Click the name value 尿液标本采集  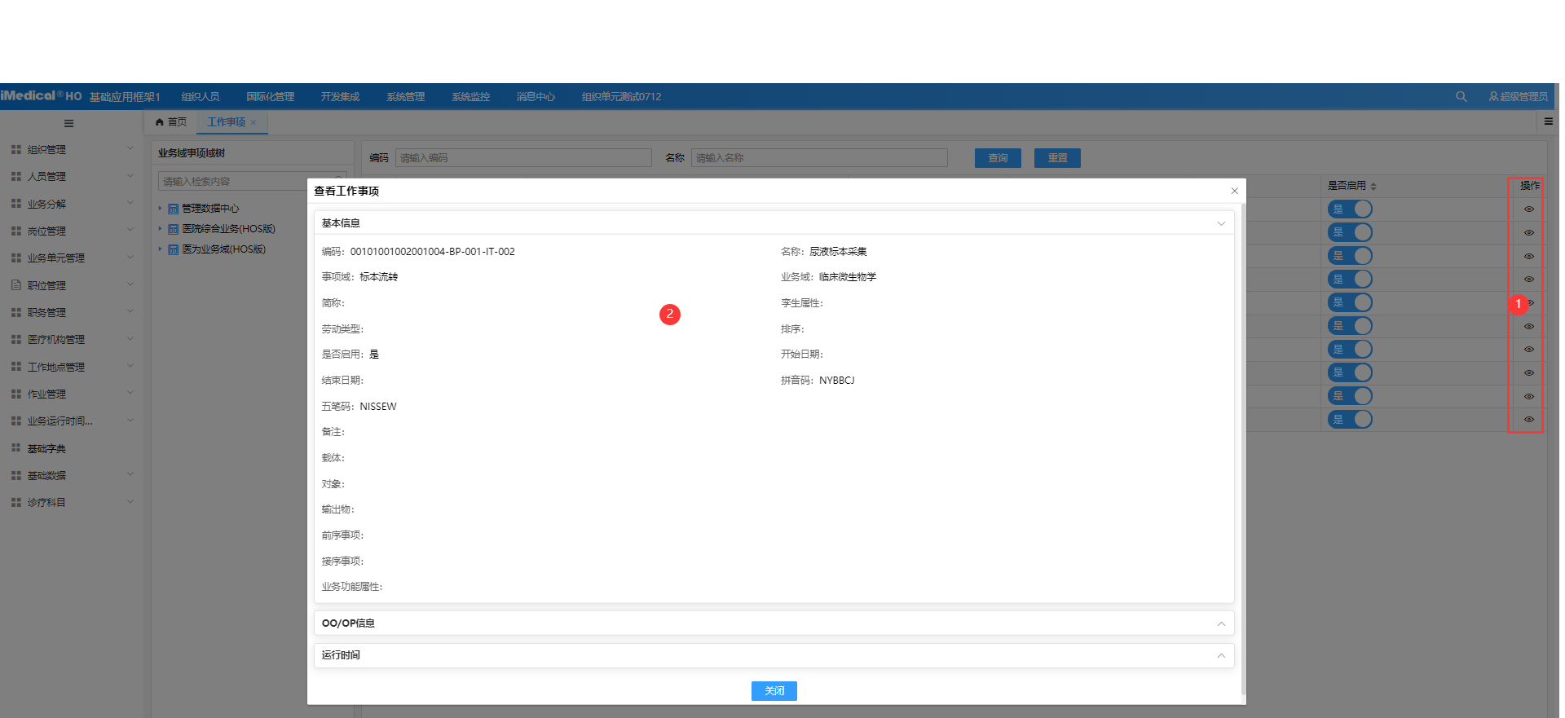click(x=838, y=252)
